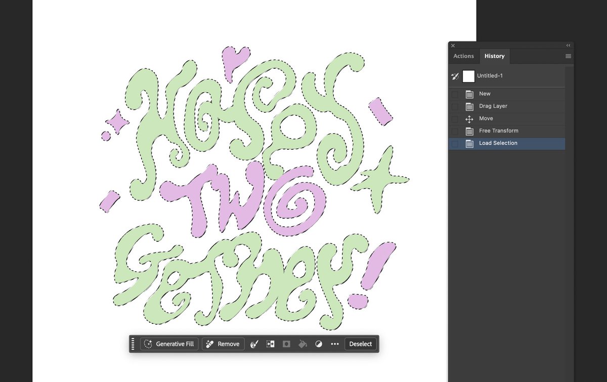Click the Untitled-1 snapshot thumbnail
607x382 pixels.
pyautogui.click(x=469, y=76)
